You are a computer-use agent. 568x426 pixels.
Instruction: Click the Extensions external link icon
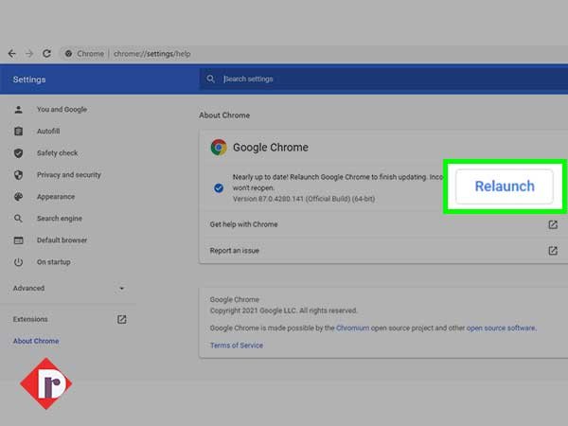click(x=122, y=319)
